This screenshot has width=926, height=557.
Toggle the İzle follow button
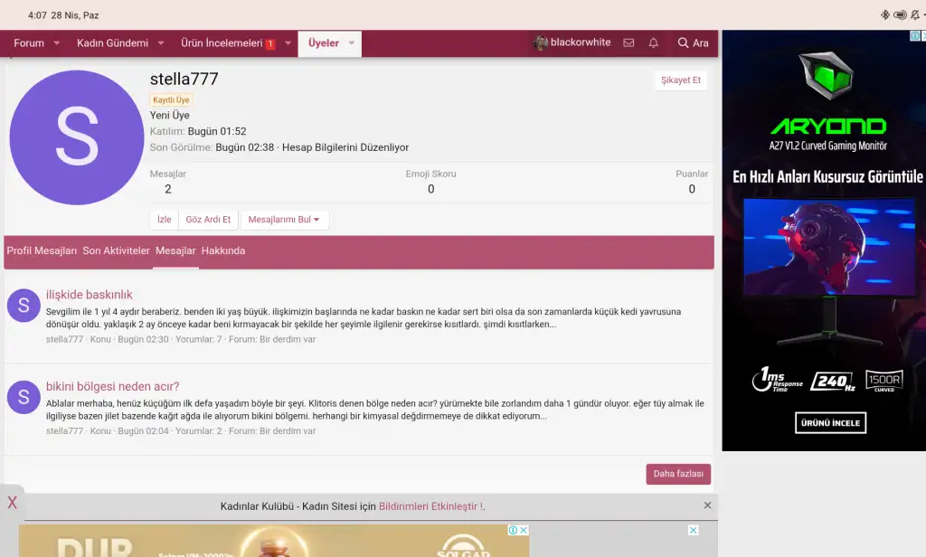click(x=164, y=220)
